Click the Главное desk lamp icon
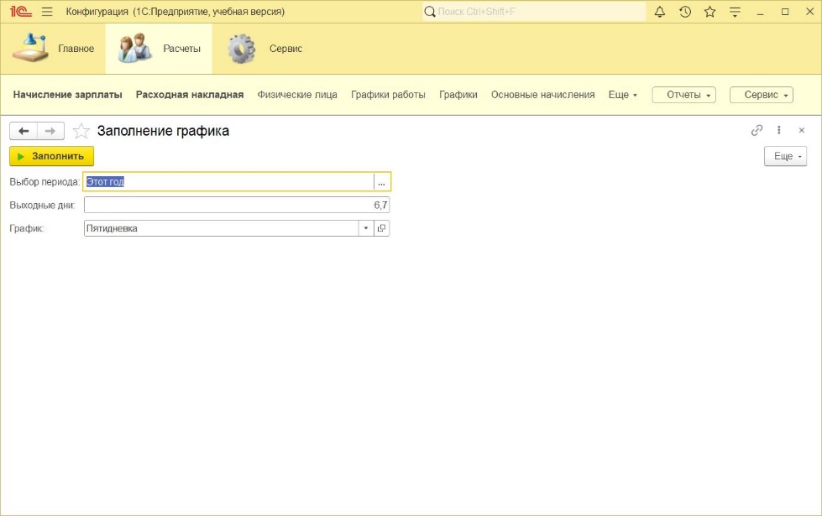This screenshot has width=822, height=516. [x=30, y=48]
